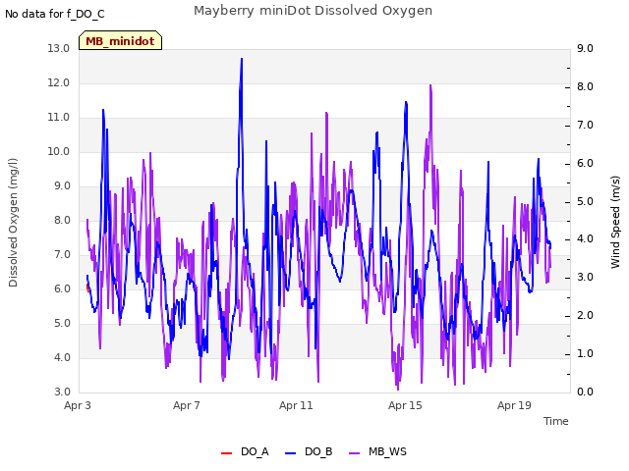This screenshot has width=629, height=471.
Task: Click the right axis 8.0 wind speed value
Action: 586,87
